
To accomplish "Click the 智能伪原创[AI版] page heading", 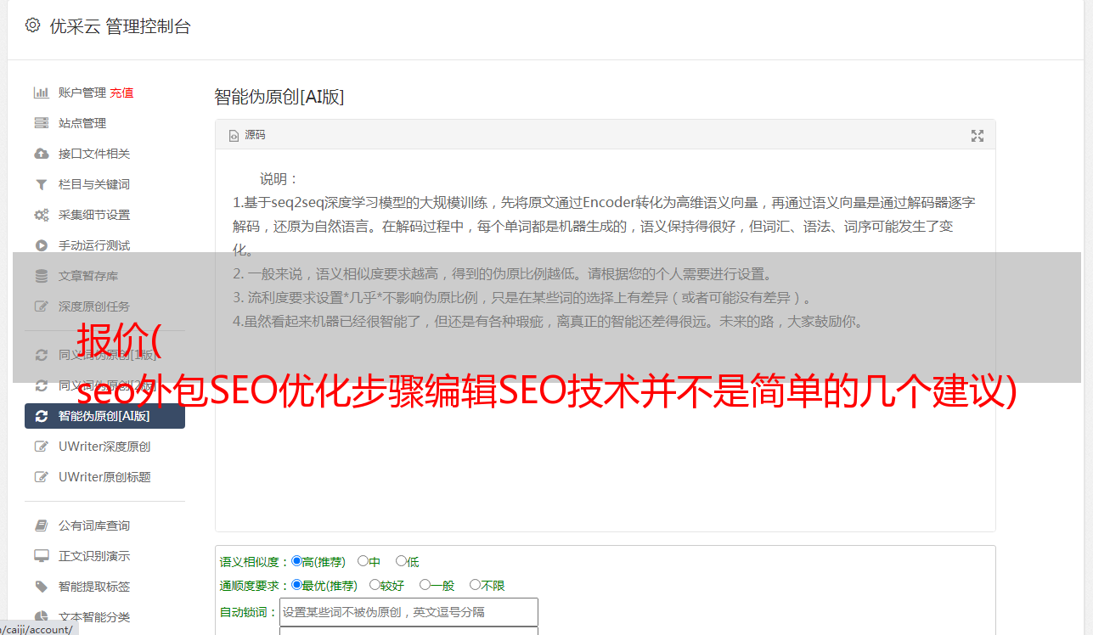I will (x=279, y=97).
